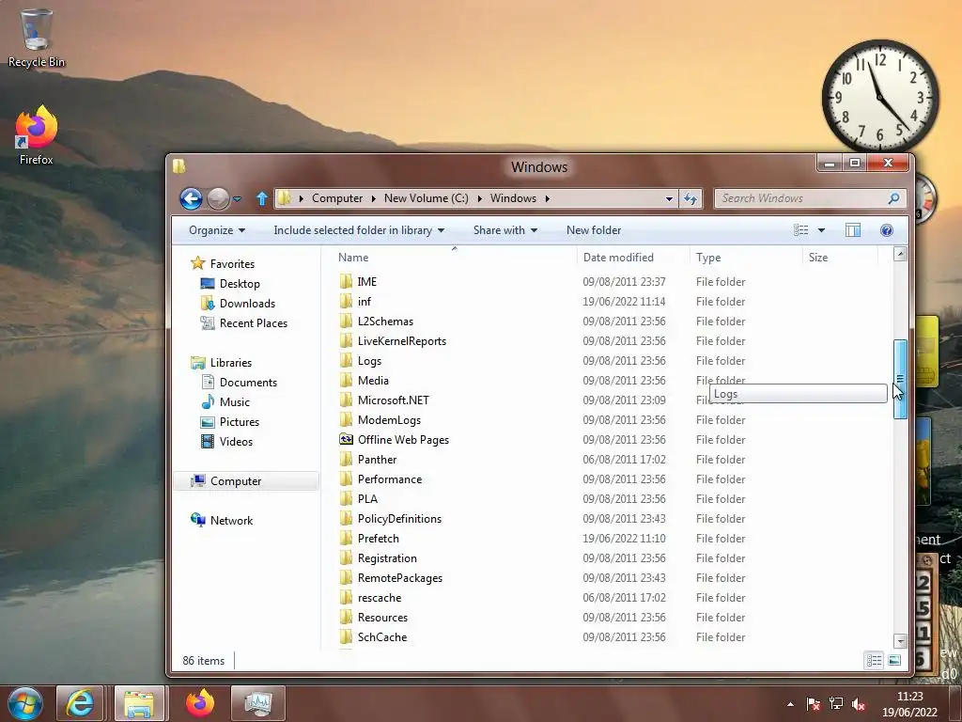The image size is (962, 722).
Task: Select the Media folder icon
Action: pyautogui.click(x=346, y=381)
